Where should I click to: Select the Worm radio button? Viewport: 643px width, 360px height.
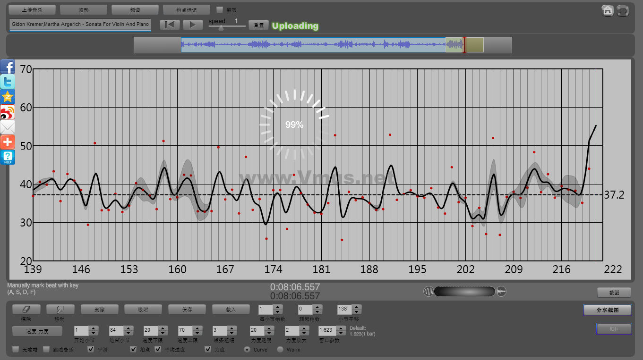[280, 350]
